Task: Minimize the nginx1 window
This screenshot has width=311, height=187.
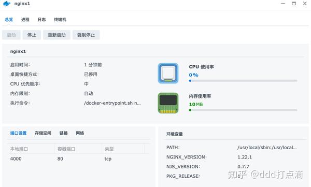Action: coord(283,4)
